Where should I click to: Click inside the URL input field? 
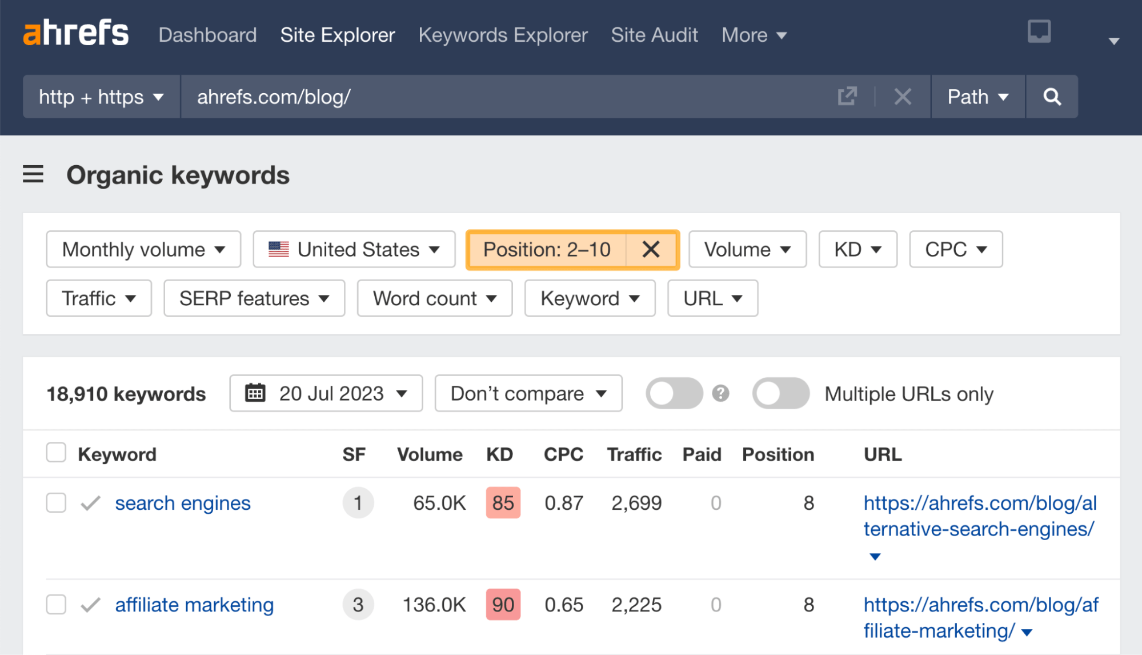coord(514,97)
